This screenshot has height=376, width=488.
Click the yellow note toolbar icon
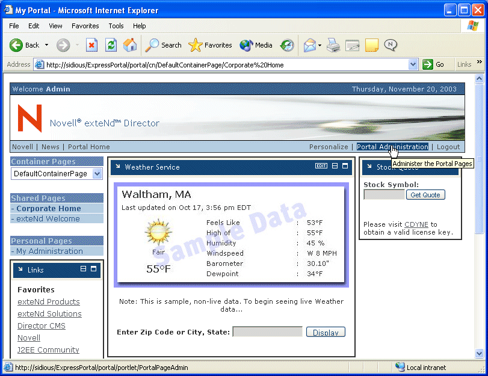pyautogui.click(x=372, y=46)
